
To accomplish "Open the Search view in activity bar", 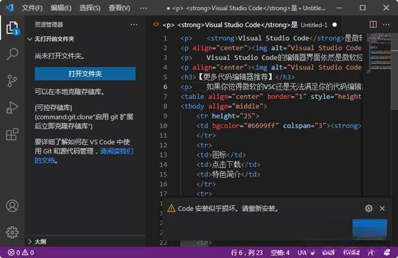I will [12, 54].
